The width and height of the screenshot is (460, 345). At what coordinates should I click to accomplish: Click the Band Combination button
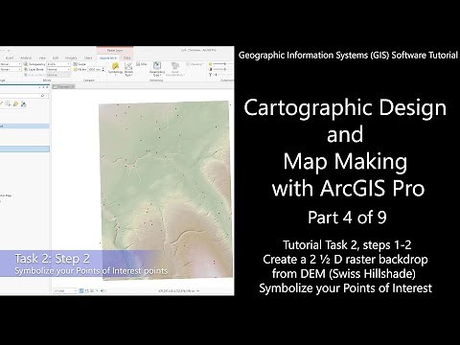click(x=175, y=69)
